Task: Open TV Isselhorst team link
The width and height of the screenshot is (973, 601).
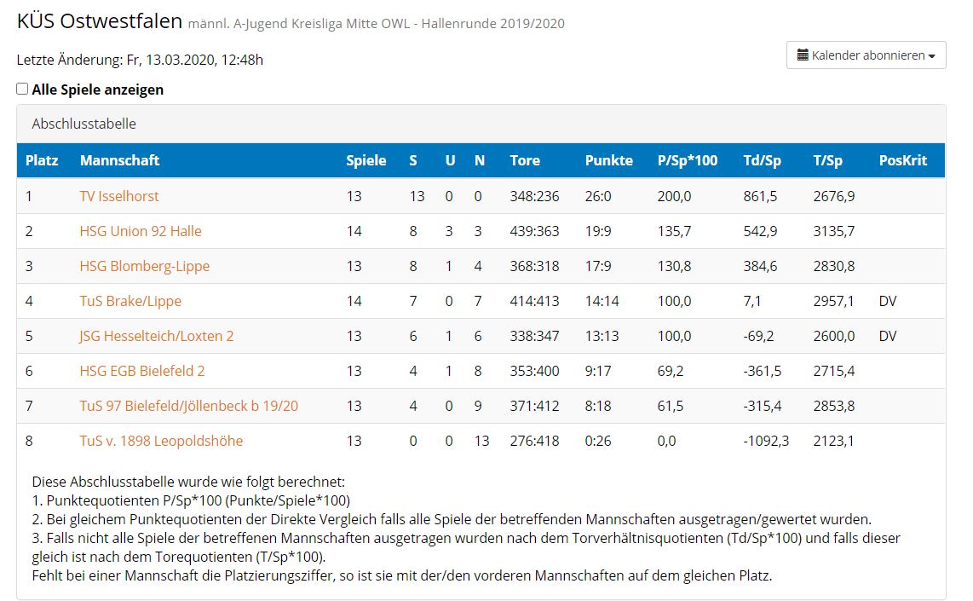Action: click(119, 196)
